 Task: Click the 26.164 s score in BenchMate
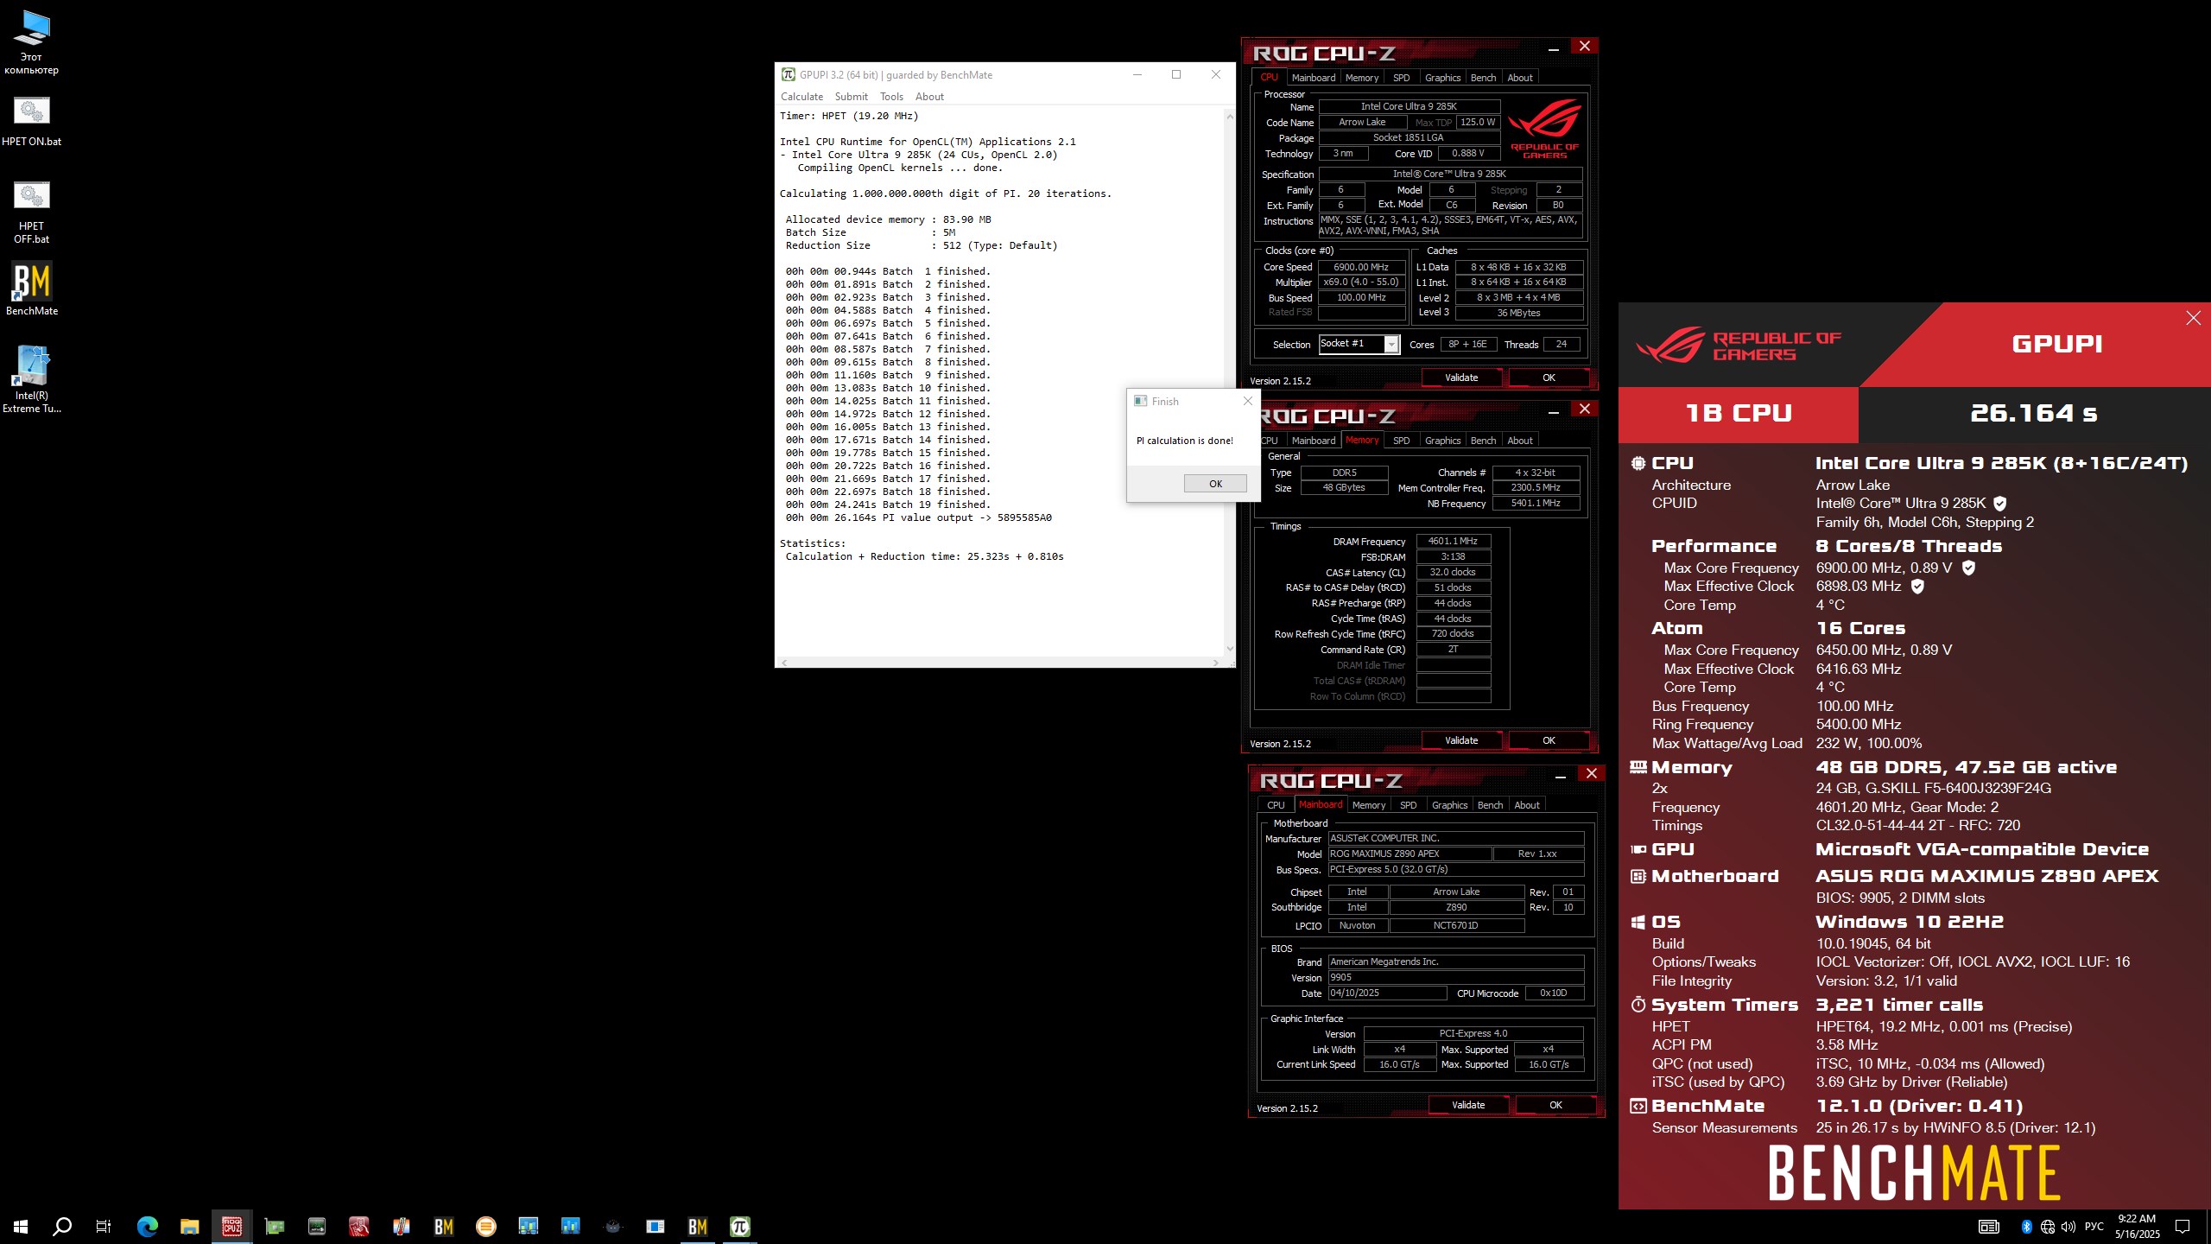(2033, 414)
